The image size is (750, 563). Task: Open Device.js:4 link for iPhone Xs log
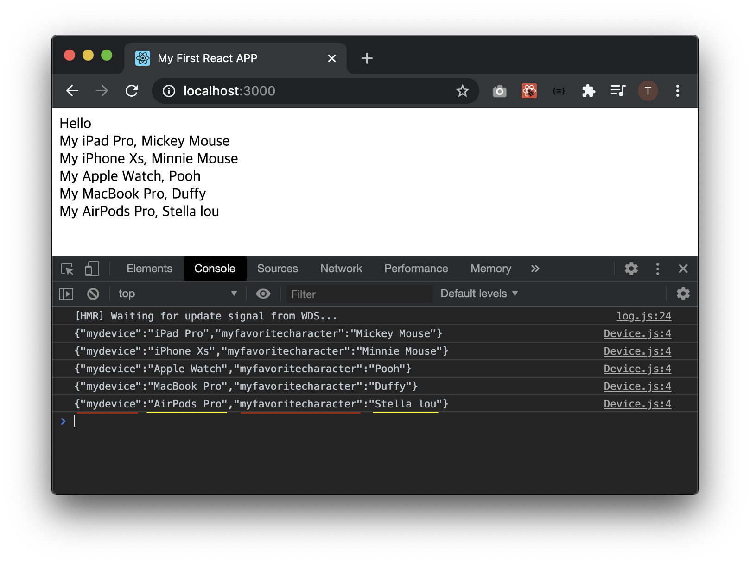[637, 351]
